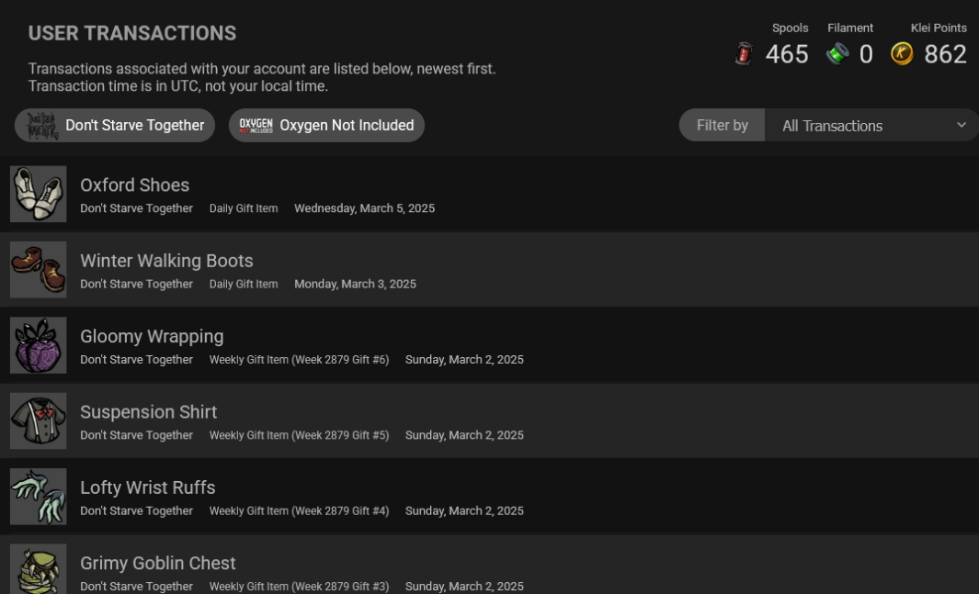Open the Oxford Shoes item thumbnail

[38, 194]
